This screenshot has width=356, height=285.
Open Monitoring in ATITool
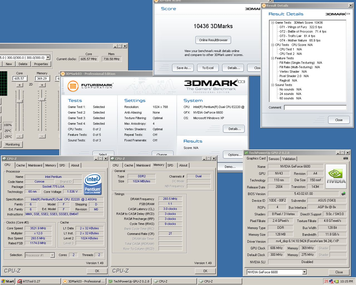pyautogui.click(x=13, y=144)
